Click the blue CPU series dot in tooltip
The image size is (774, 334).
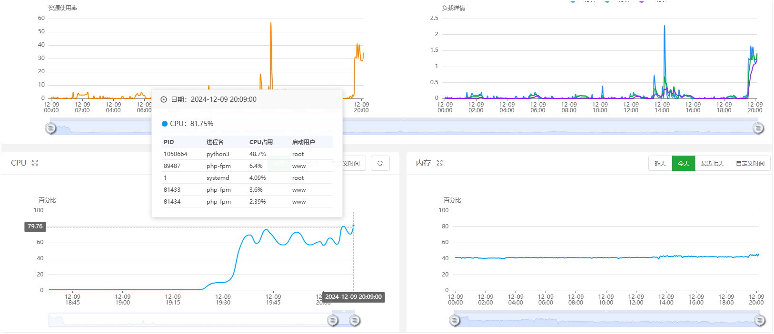[165, 124]
